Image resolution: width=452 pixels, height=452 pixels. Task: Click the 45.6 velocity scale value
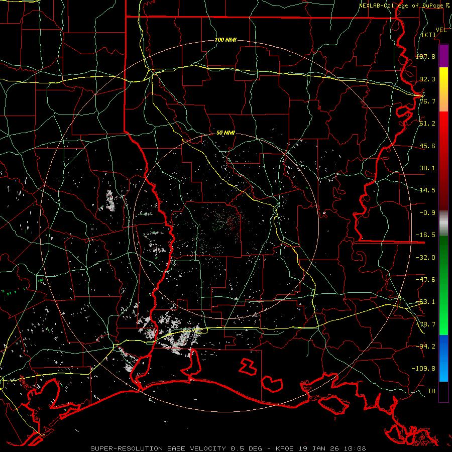click(x=427, y=146)
